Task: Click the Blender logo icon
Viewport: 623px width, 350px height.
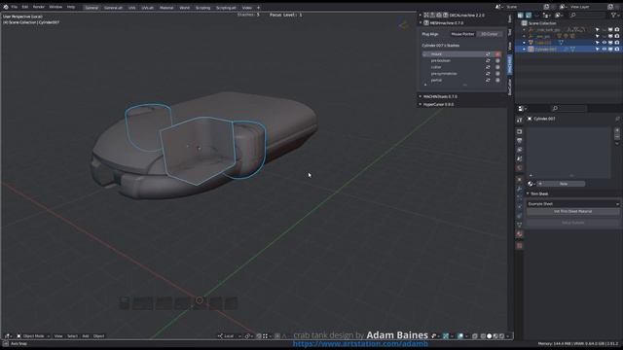Action: coord(6,7)
